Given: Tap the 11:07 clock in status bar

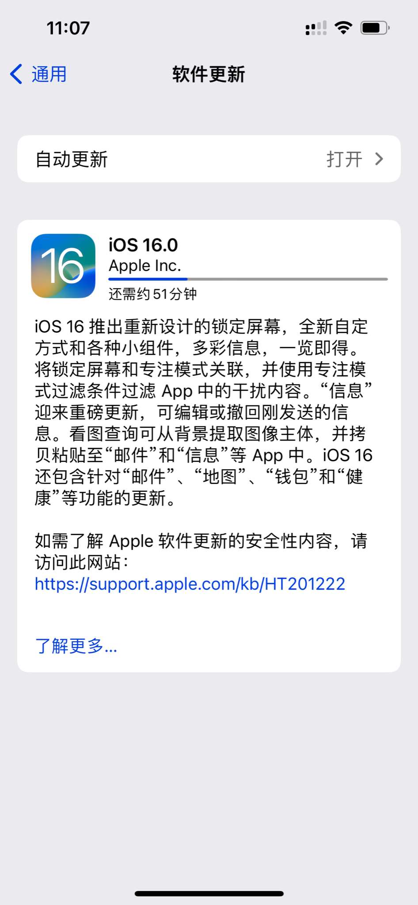Looking at the screenshot, I should [68, 28].
